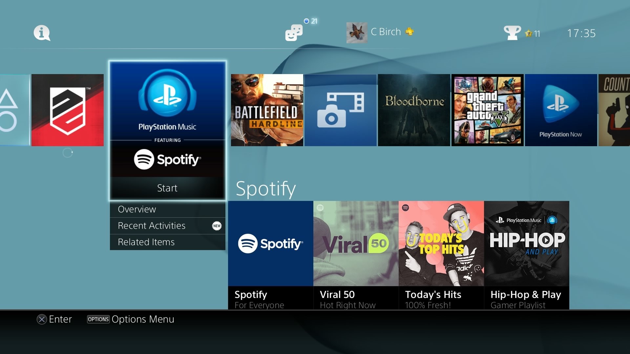Open the Today's Hits playlist card
This screenshot has height=354, width=630.
tap(441, 255)
